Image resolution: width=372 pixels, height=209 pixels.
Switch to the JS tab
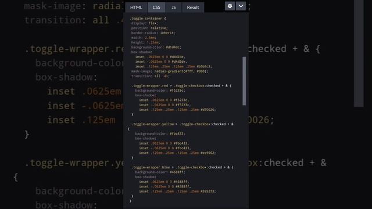173,8
